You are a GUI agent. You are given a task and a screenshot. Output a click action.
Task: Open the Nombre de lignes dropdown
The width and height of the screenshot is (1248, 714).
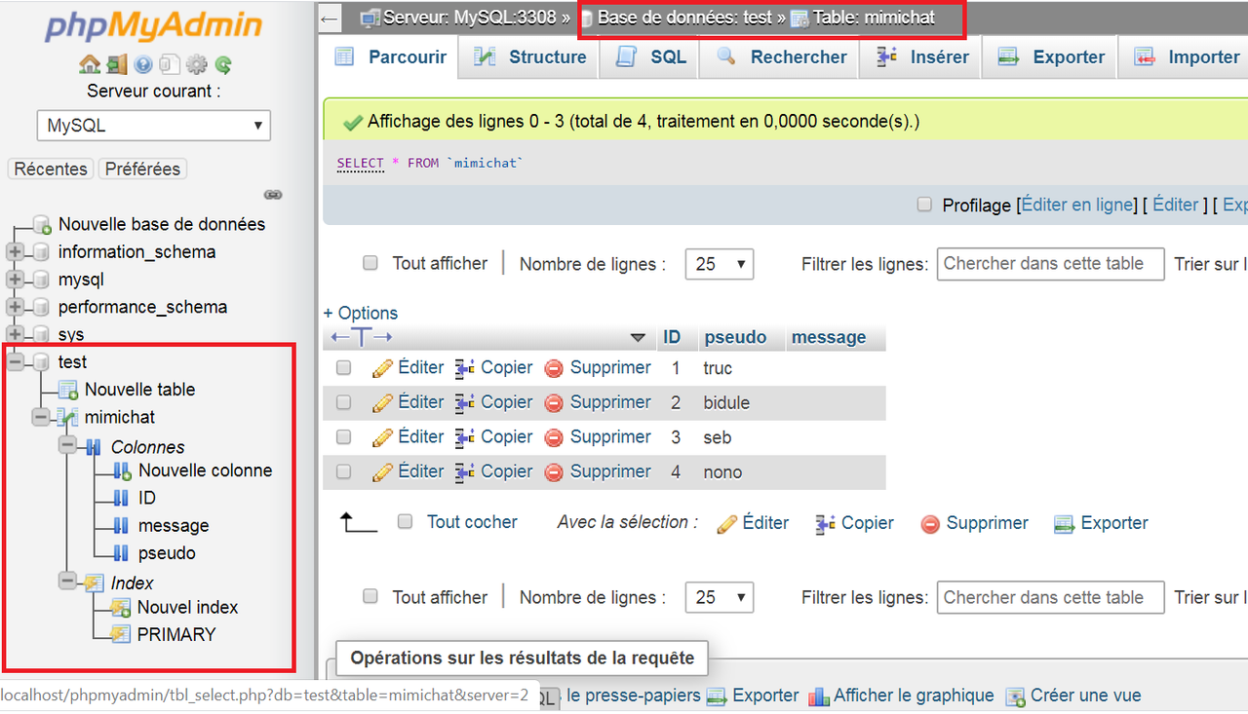tap(719, 263)
